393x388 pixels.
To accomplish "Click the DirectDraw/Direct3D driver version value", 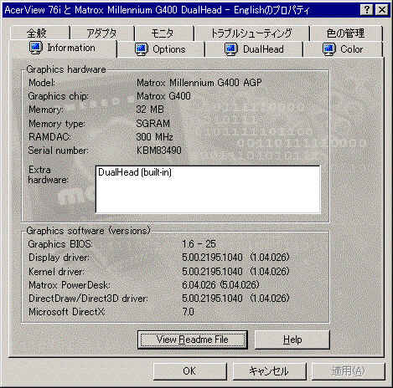I will point(235,299).
